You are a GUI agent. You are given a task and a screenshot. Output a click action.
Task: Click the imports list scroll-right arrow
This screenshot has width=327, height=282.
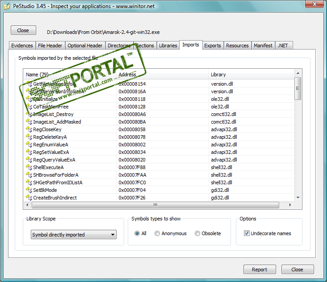pyautogui.click(x=290, y=205)
